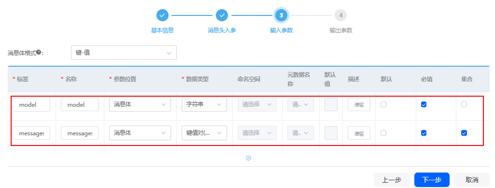Click the 数据类型 column header
The width and height of the screenshot is (495, 188).
coord(197,79)
